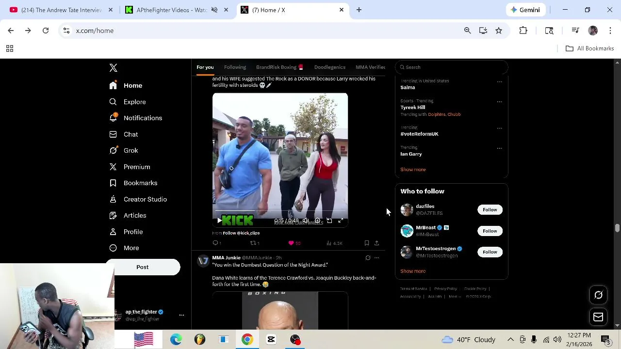Enter picture-in-picture on the video

329,221
